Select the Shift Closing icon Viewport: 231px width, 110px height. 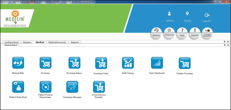point(128,63)
